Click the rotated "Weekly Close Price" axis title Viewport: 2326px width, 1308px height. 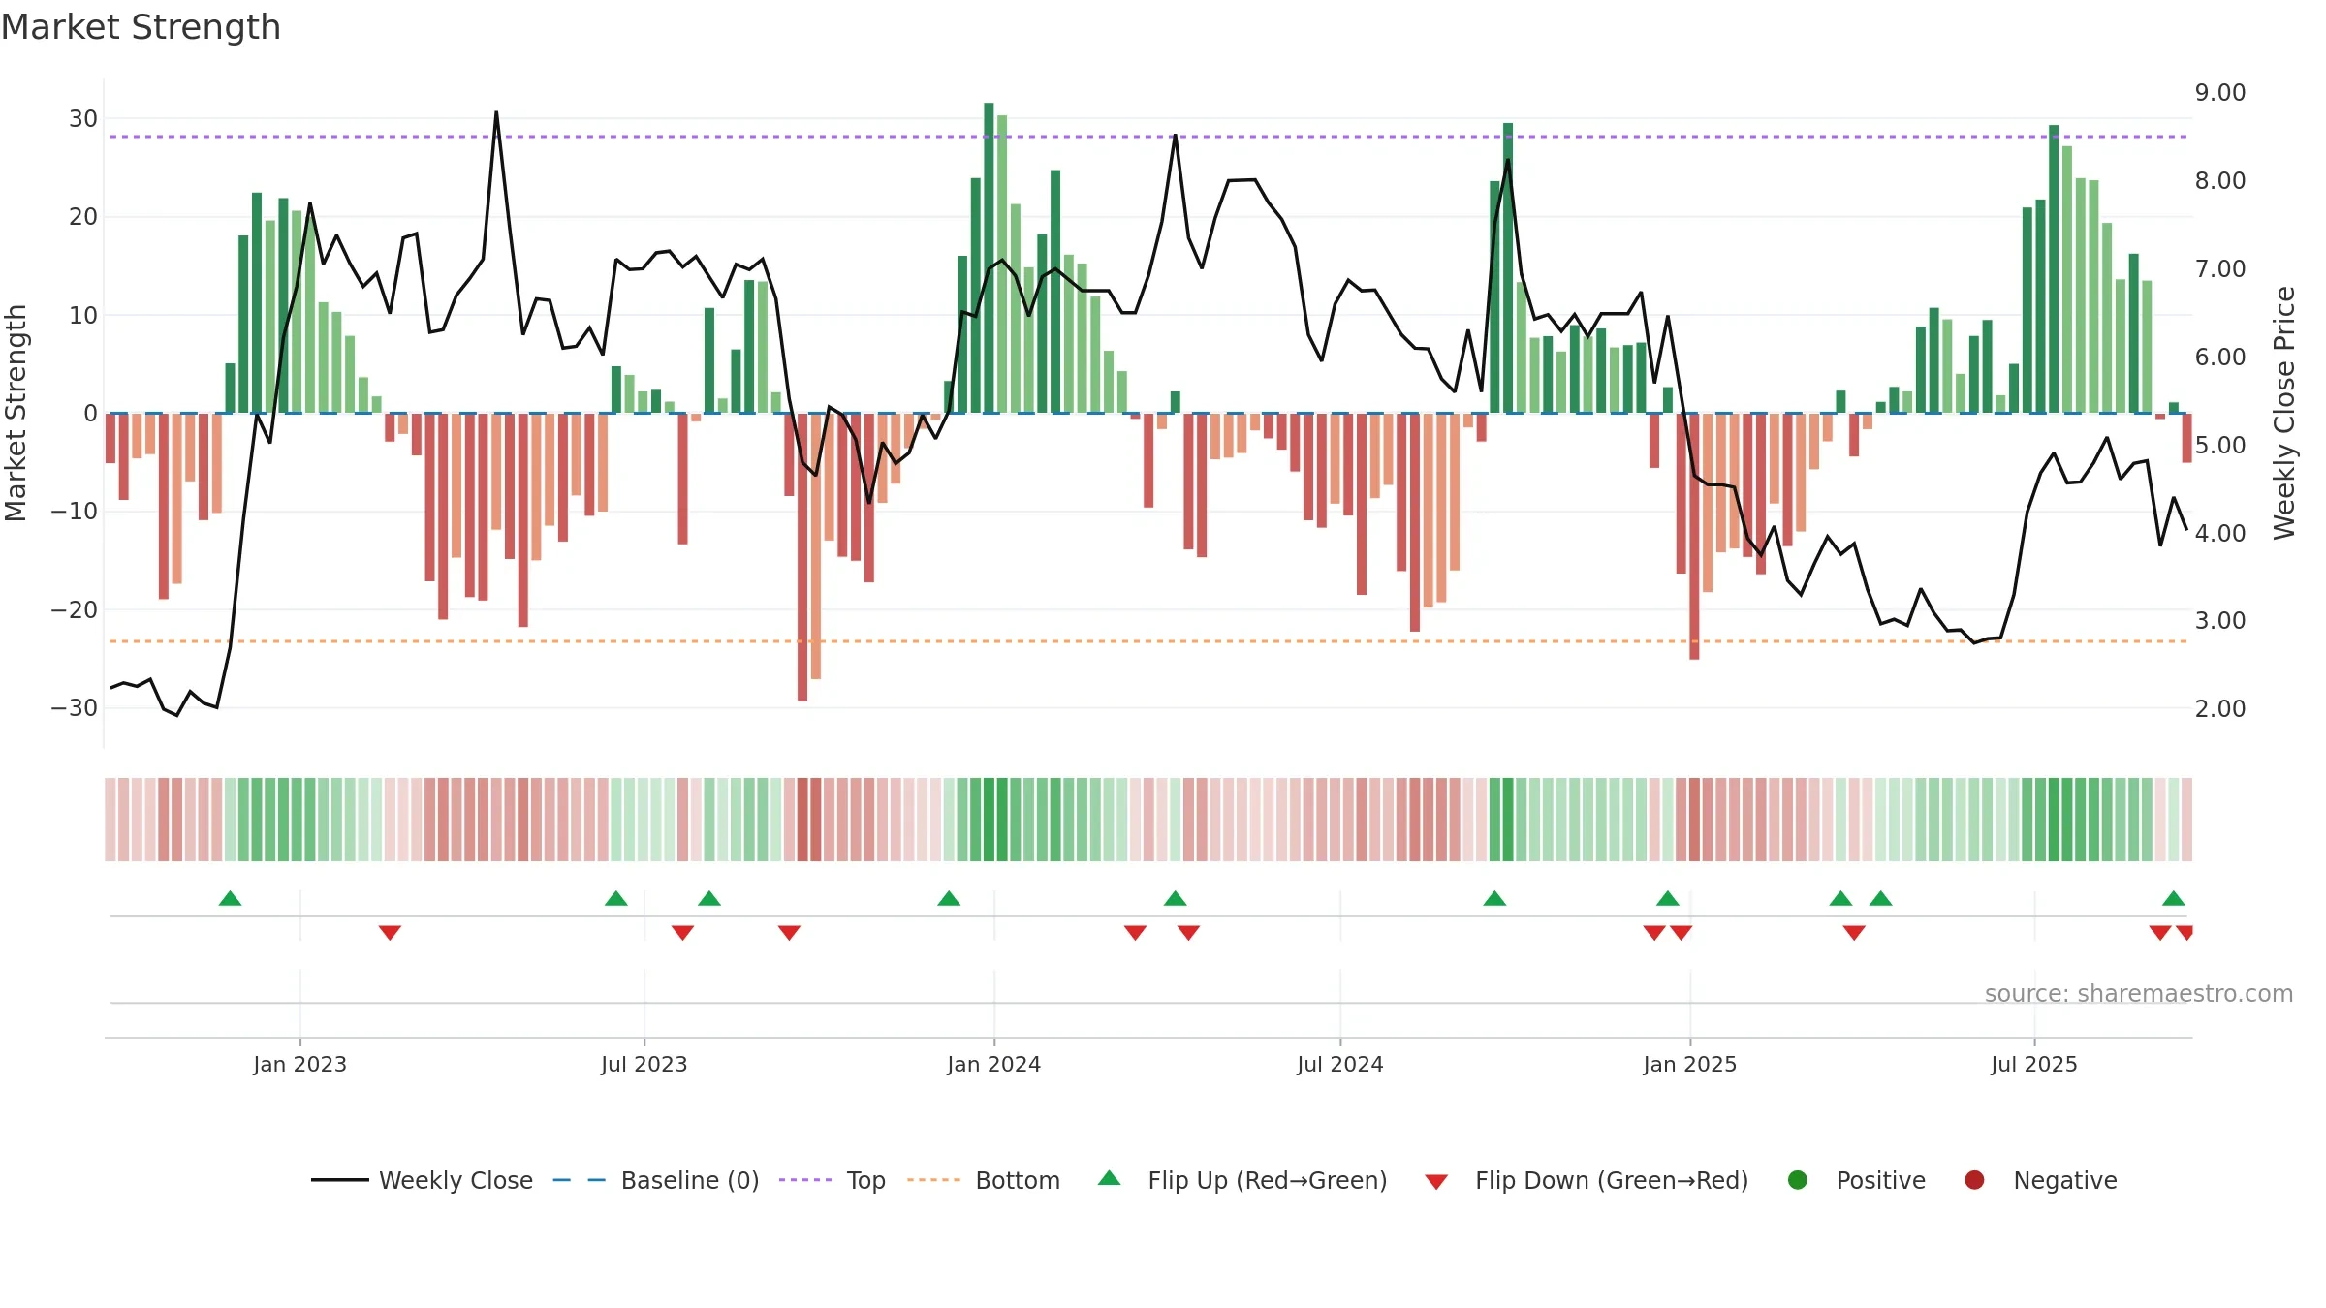(x=2285, y=413)
